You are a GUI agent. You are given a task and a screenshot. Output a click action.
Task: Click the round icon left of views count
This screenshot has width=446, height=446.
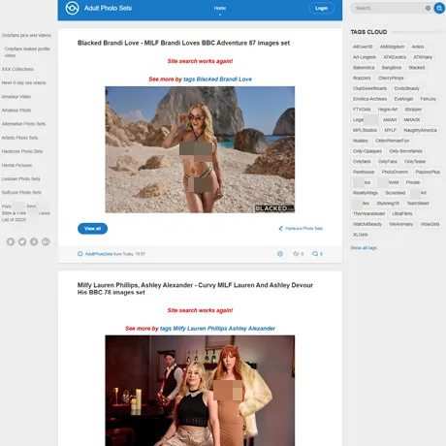280,254
